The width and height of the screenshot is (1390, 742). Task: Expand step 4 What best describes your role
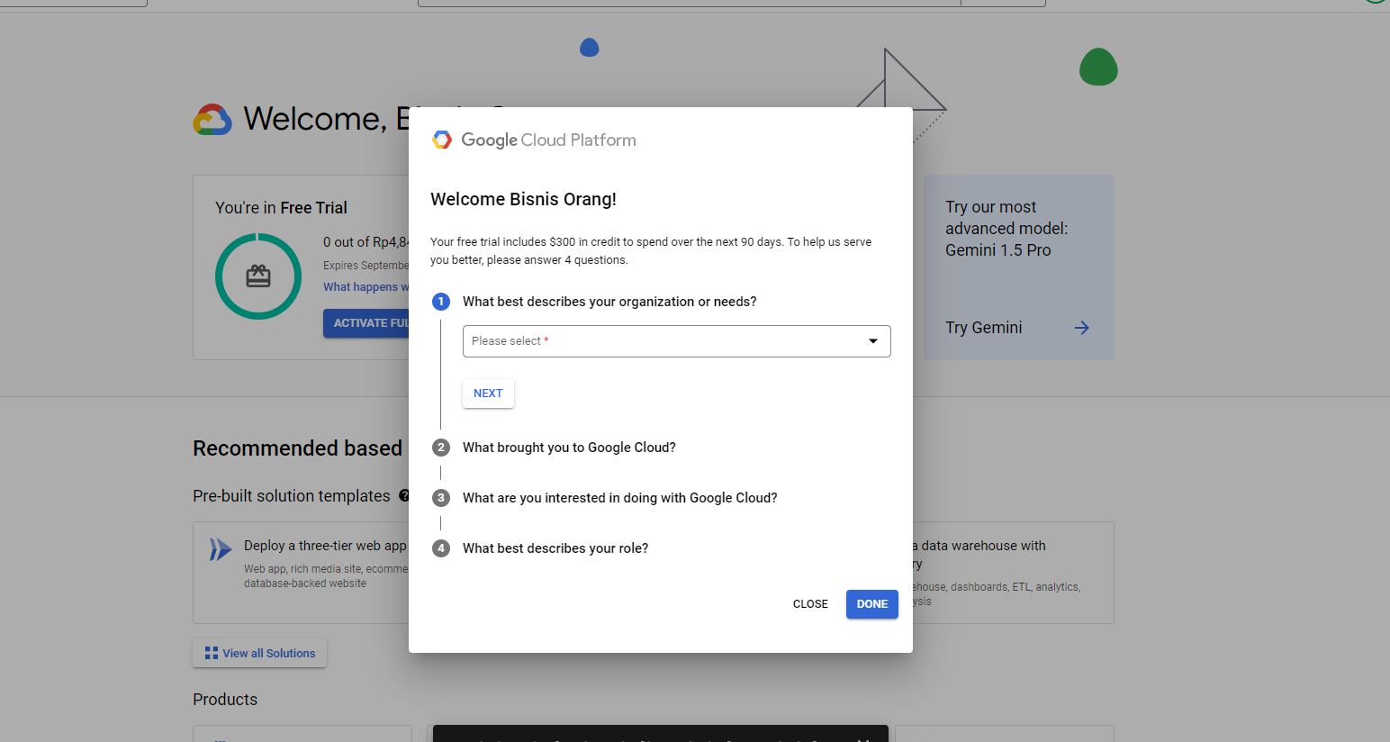[555, 548]
